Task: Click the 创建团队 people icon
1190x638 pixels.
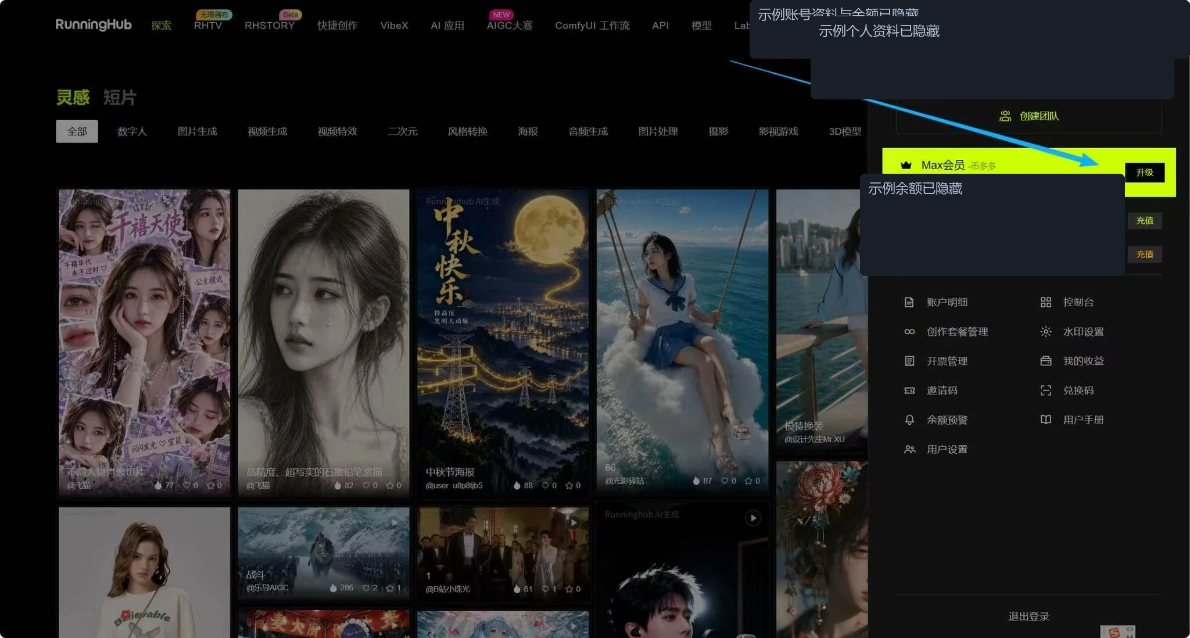Action: 1005,116
